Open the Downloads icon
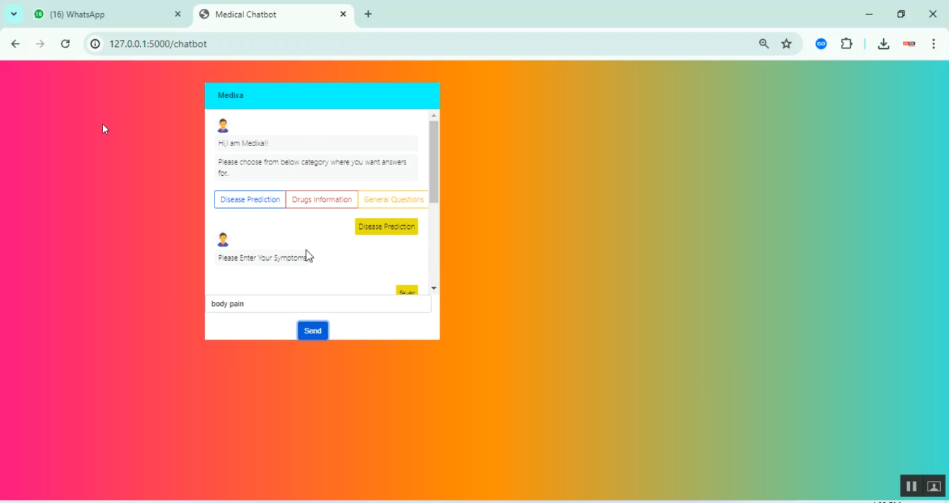The image size is (949, 503). click(884, 44)
